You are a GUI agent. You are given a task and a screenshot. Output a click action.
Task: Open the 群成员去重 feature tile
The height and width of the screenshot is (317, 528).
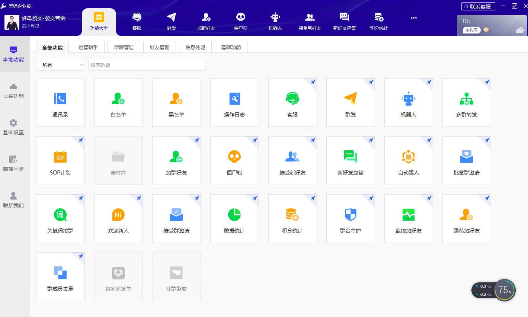click(60, 276)
